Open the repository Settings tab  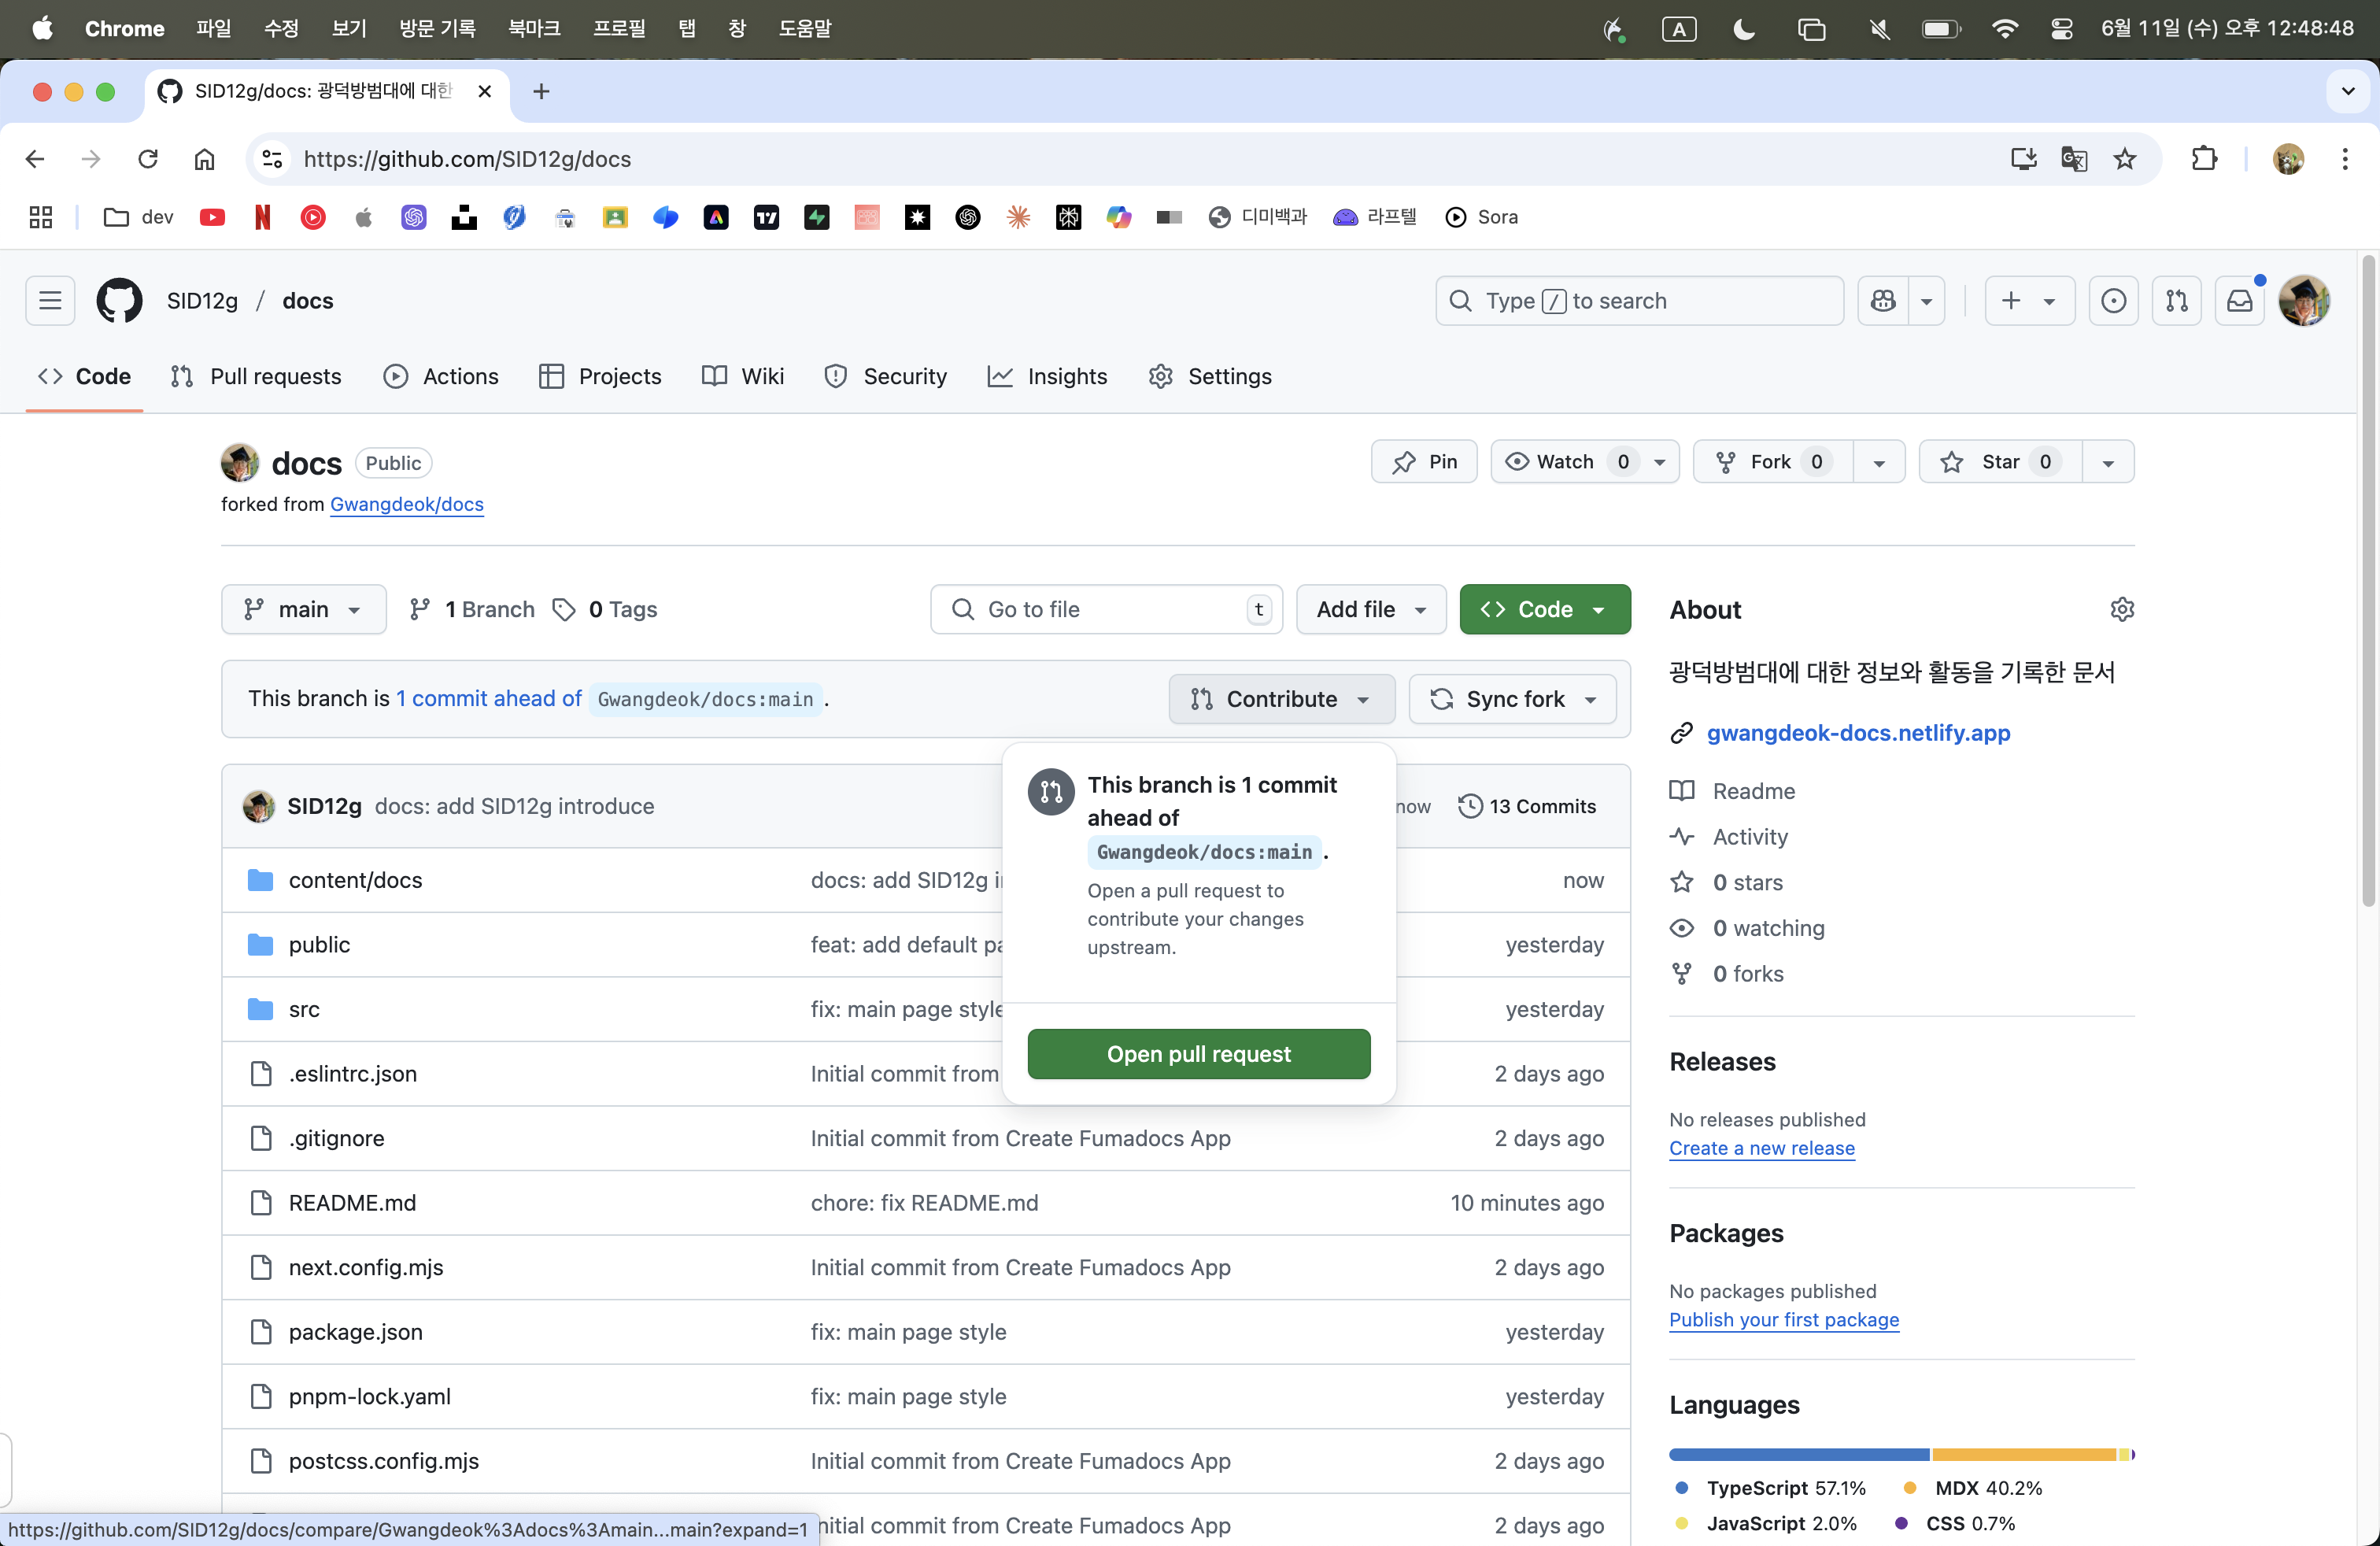[x=1210, y=376]
